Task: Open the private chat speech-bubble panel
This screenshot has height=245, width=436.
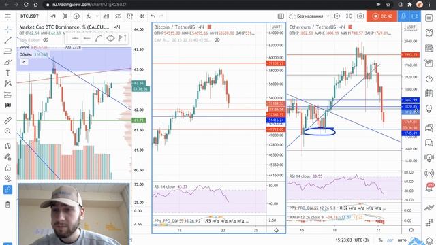Action: 429,143
